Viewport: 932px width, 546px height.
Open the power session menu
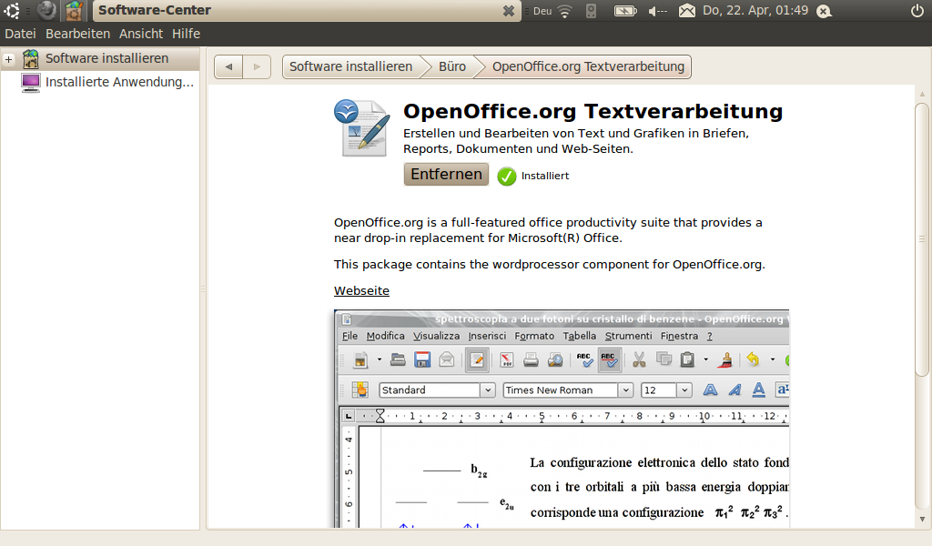coord(917,10)
